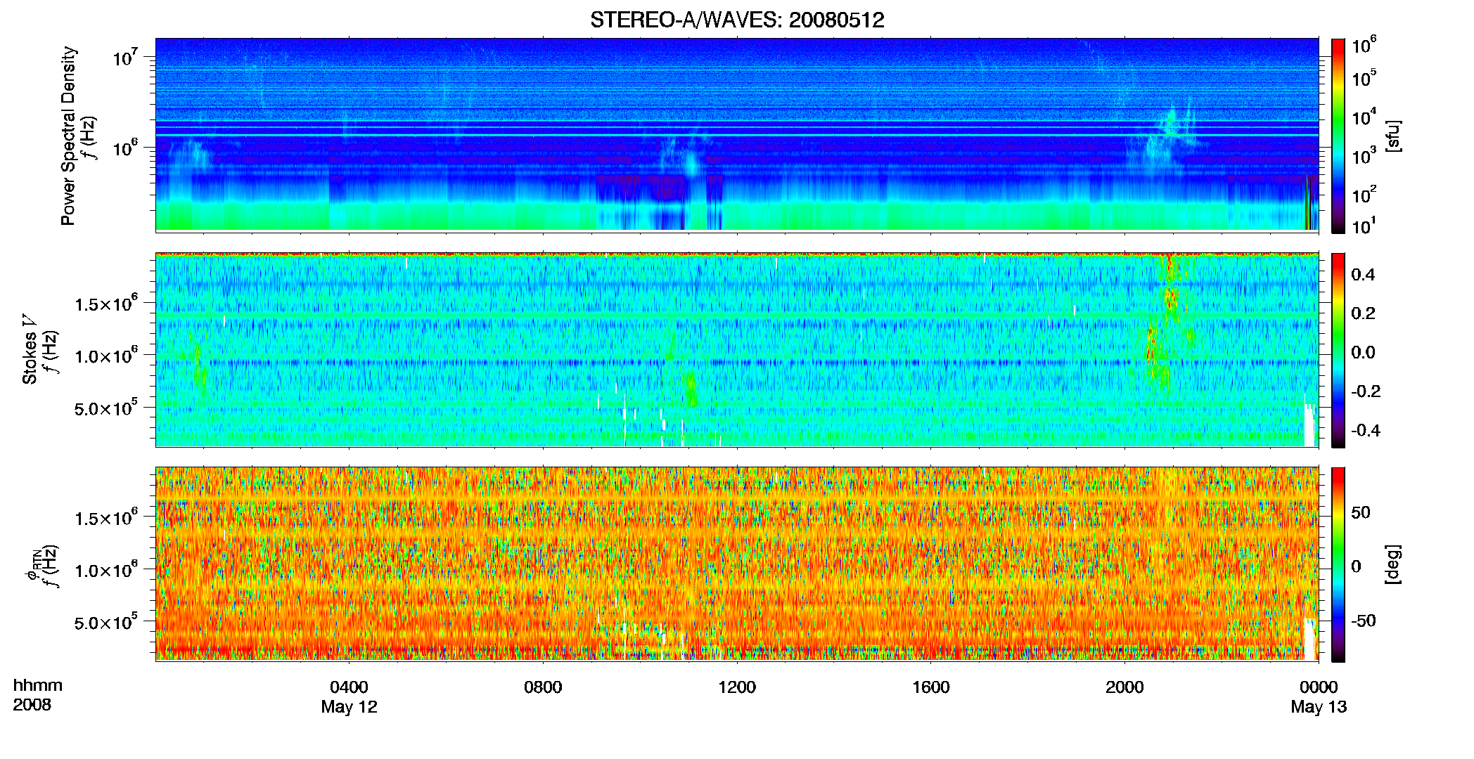Viewport: 1474px width, 759px height.
Task: Click the phi RTN angle colorbar
Action: 1338,564
